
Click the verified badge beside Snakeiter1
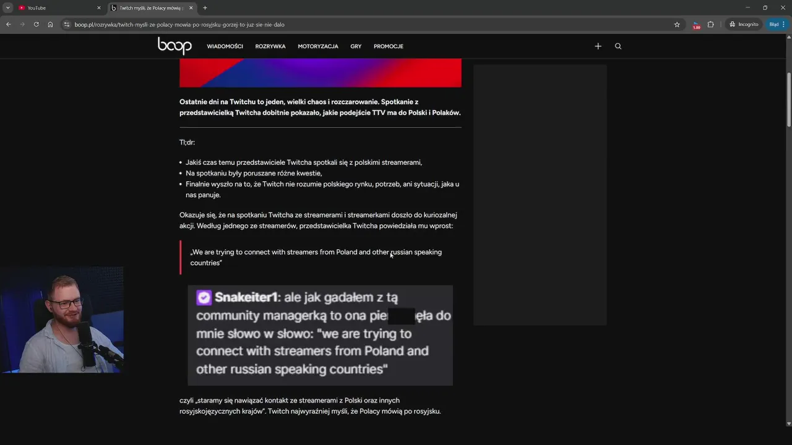(204, 297)
